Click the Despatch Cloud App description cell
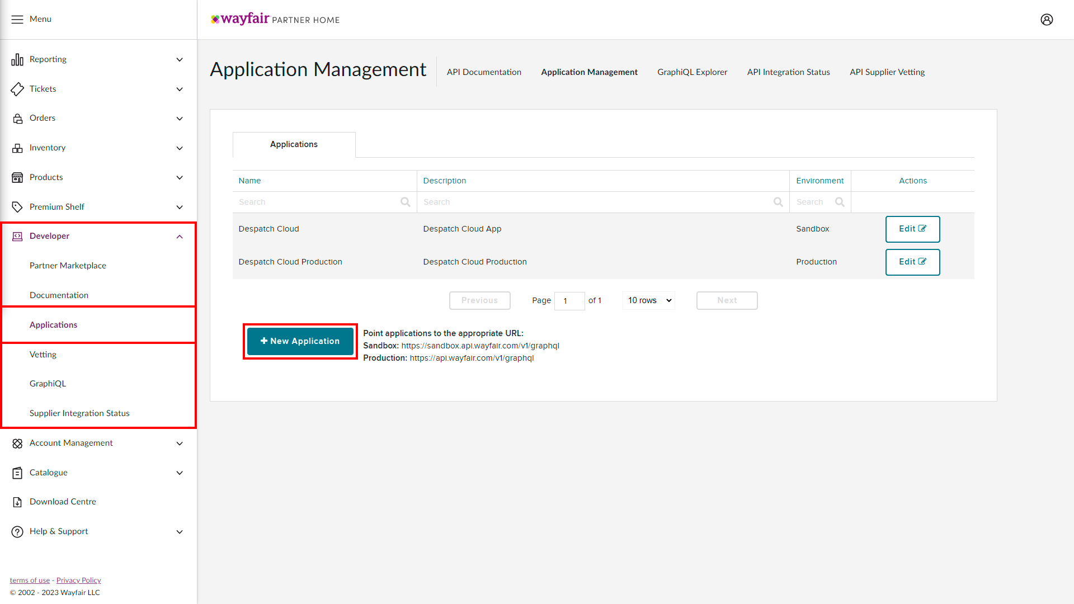This screenshot has height=604, width=1074. (x=462, y=229)
